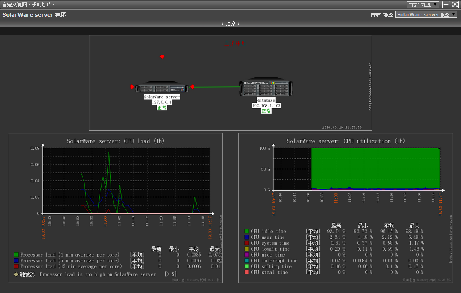Click the 最大 column header in CPU utilization legend
The image size is (461, 293).
[414, 226]
